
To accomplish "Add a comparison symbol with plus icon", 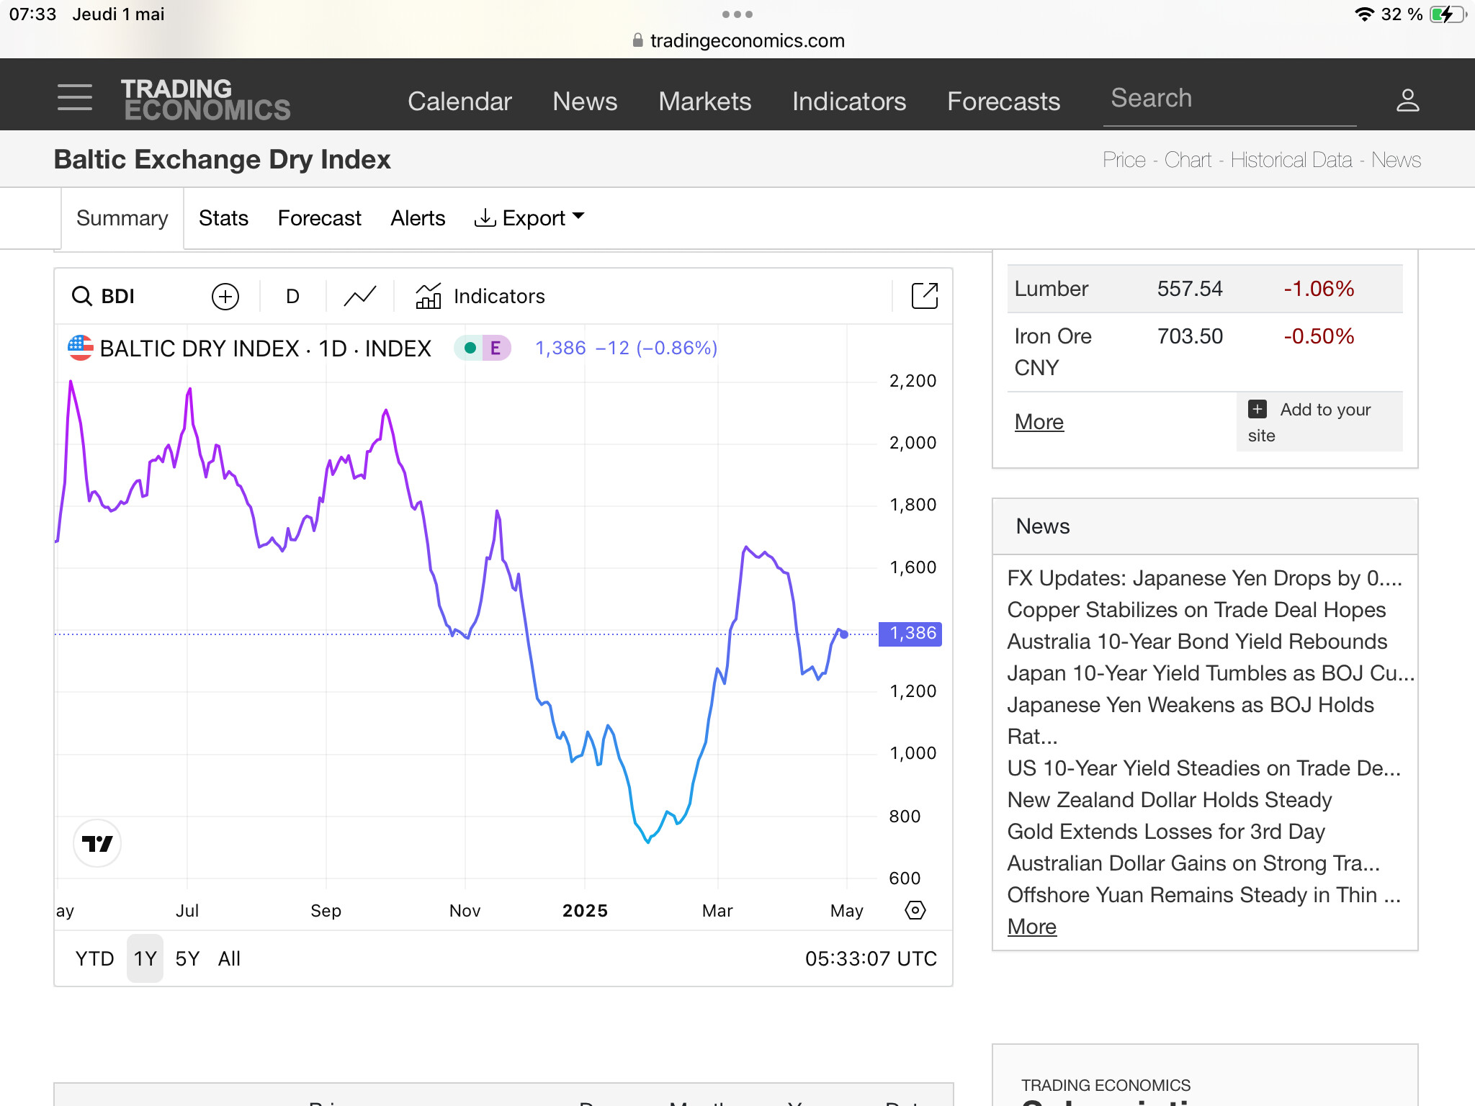I will [x=225, y=296].
